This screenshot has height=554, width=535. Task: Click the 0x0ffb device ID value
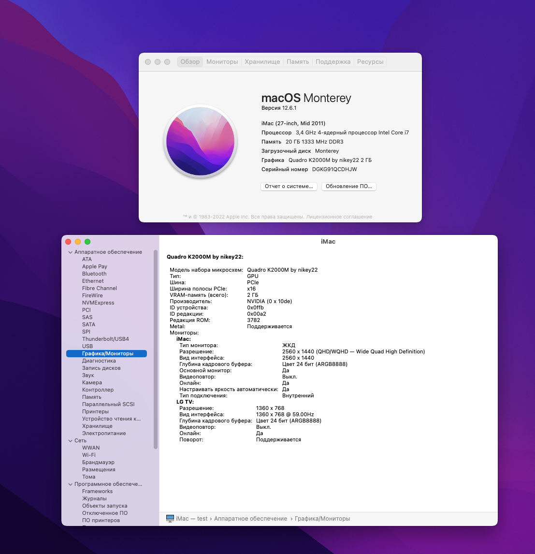(x=255, y=308)
